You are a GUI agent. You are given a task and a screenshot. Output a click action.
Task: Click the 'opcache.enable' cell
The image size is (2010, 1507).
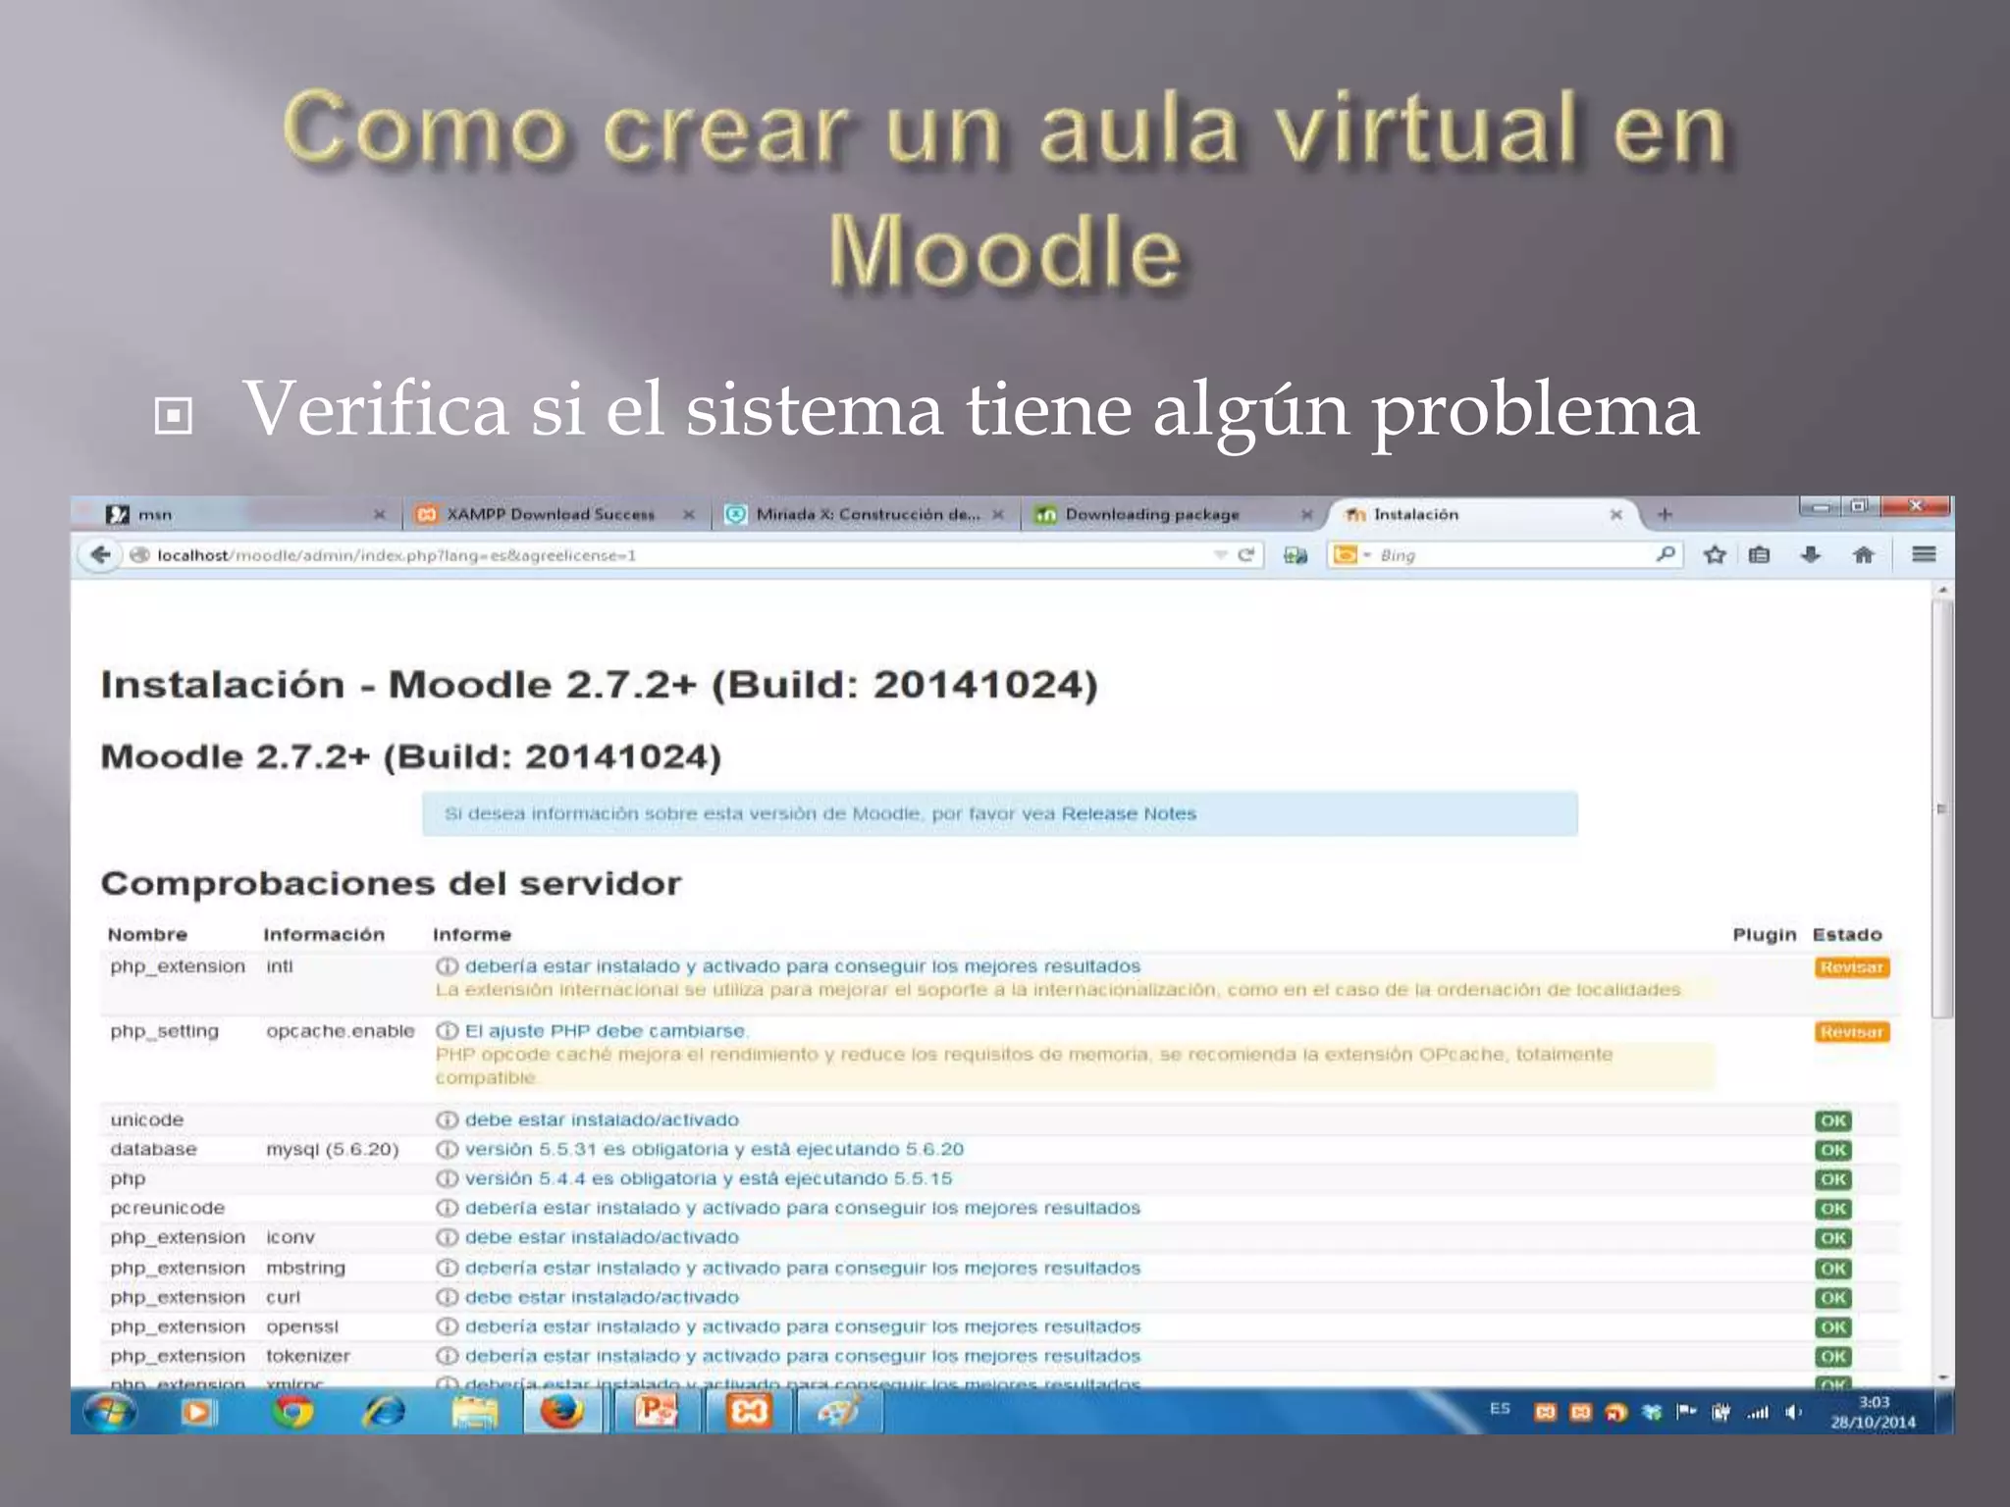[341, 1031]
